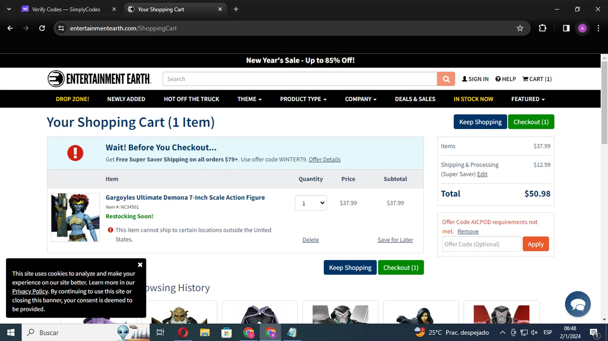Image resolution: width=608 pixels, height=341 pixels.
Task: View site information icon in address bar
Action: [x=61, y=28]
